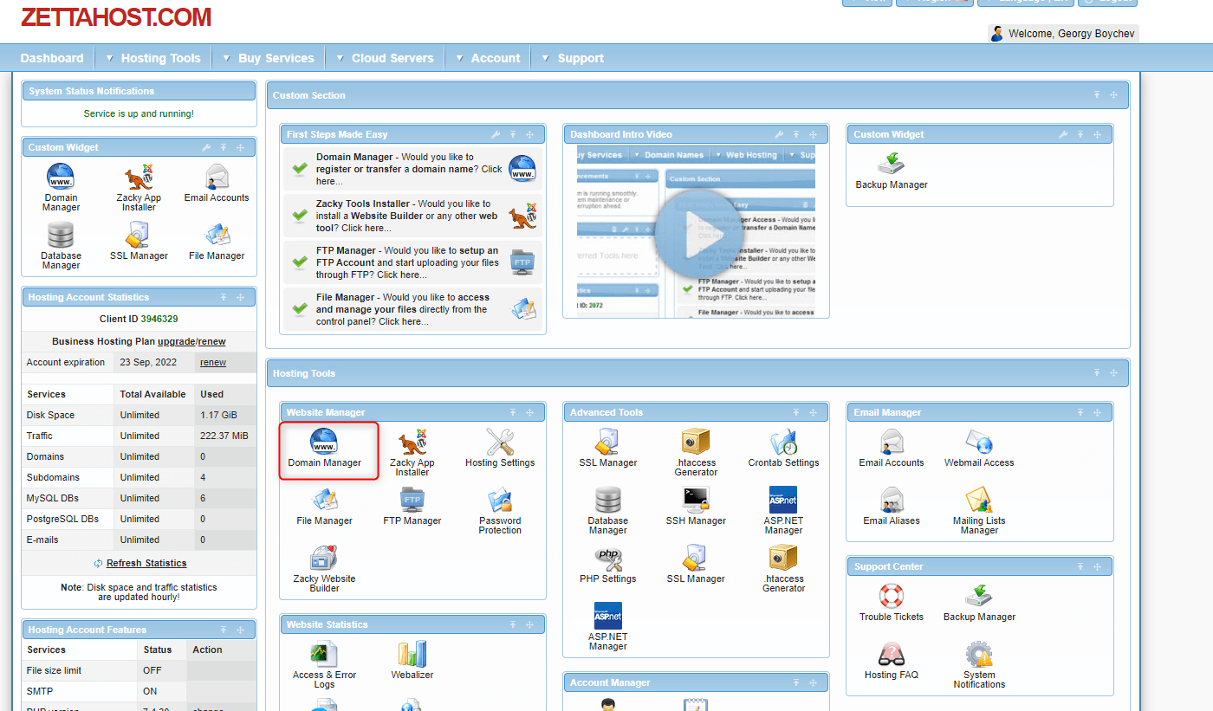Open Domain Manager in left Custom Widget

point(61,188)
